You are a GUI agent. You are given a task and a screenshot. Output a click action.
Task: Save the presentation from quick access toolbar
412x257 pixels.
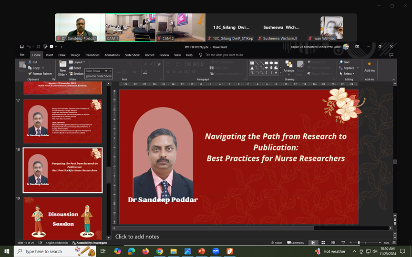(22, 47)
